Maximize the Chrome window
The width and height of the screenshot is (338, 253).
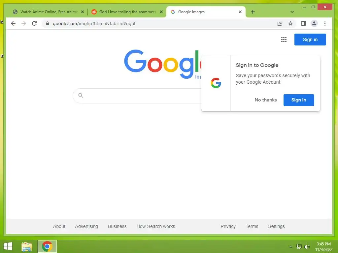[313, 7]
